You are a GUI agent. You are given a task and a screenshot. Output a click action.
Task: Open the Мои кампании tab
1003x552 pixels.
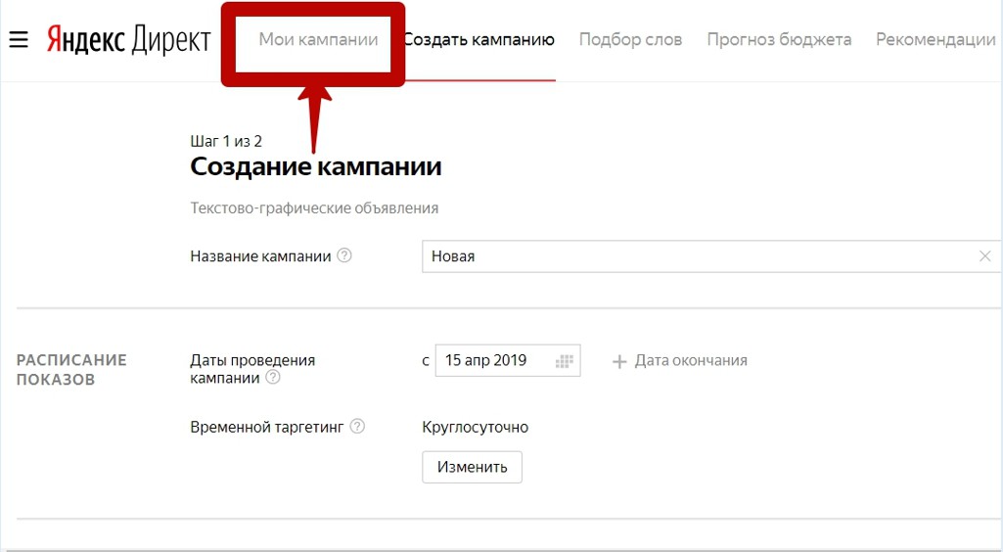point(318,40)
